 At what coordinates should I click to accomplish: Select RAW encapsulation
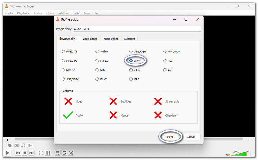pyautogui.click(x=134, y=70)
